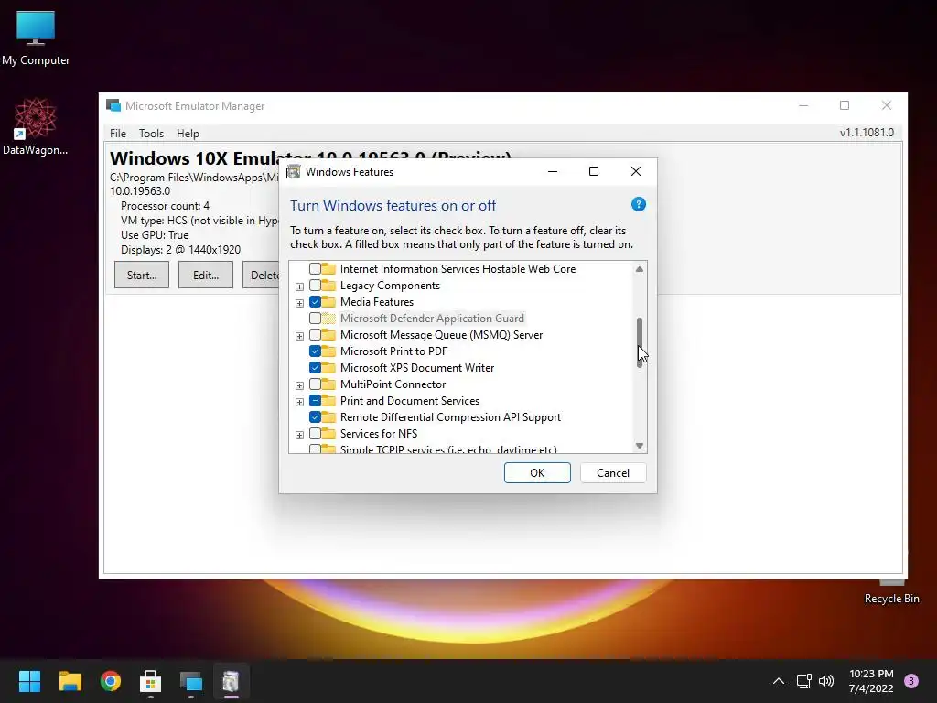Viewport: 937px width, 703px height.
Task: Open Microsoft Store from the taskbar
Action: point(151,681)
